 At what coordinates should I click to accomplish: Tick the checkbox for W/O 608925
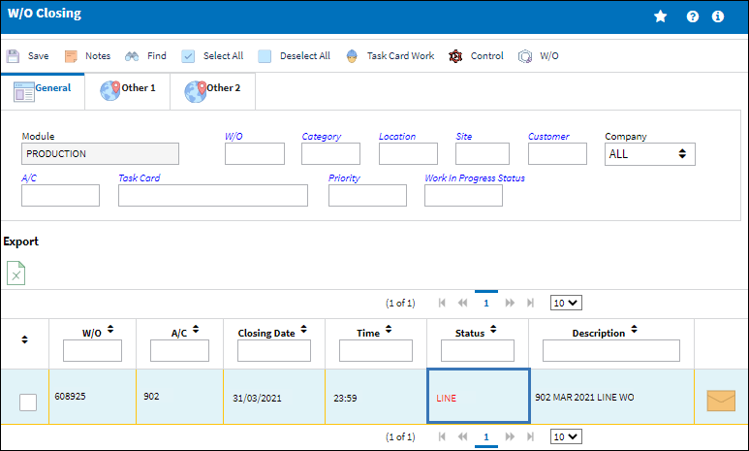pos(28,403)
